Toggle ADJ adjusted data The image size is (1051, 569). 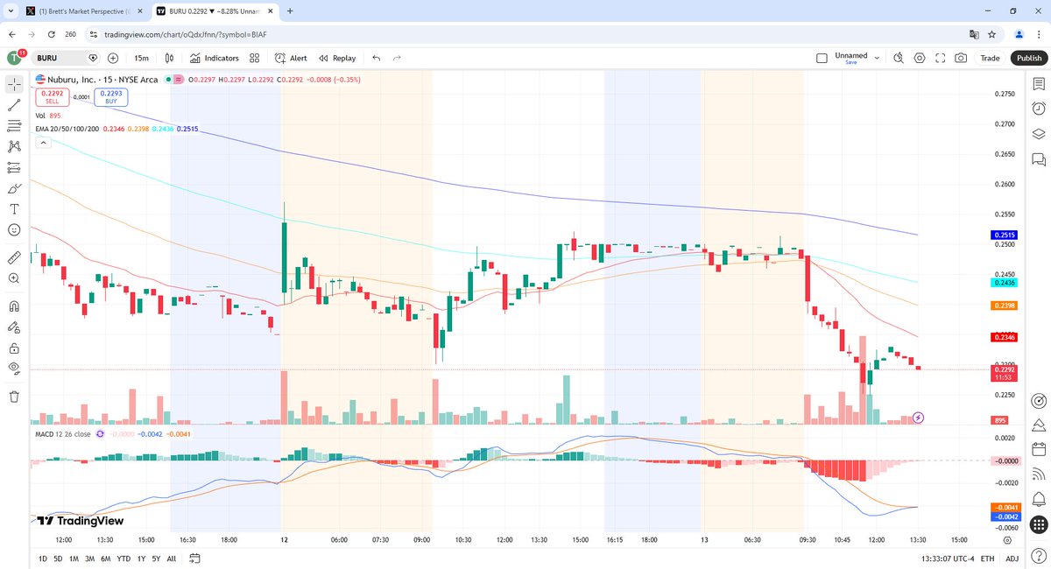tap(1012, 558)
